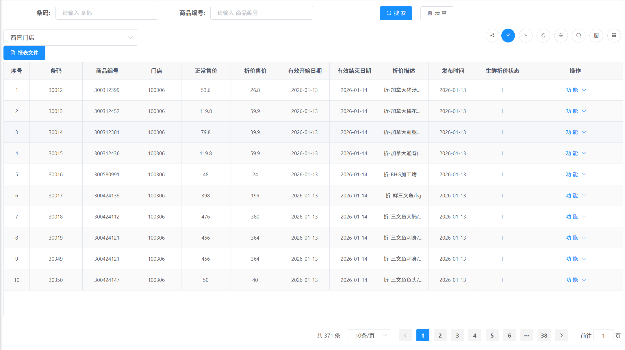
Task: Click the grid view icon button
Action: coord(614,36)
